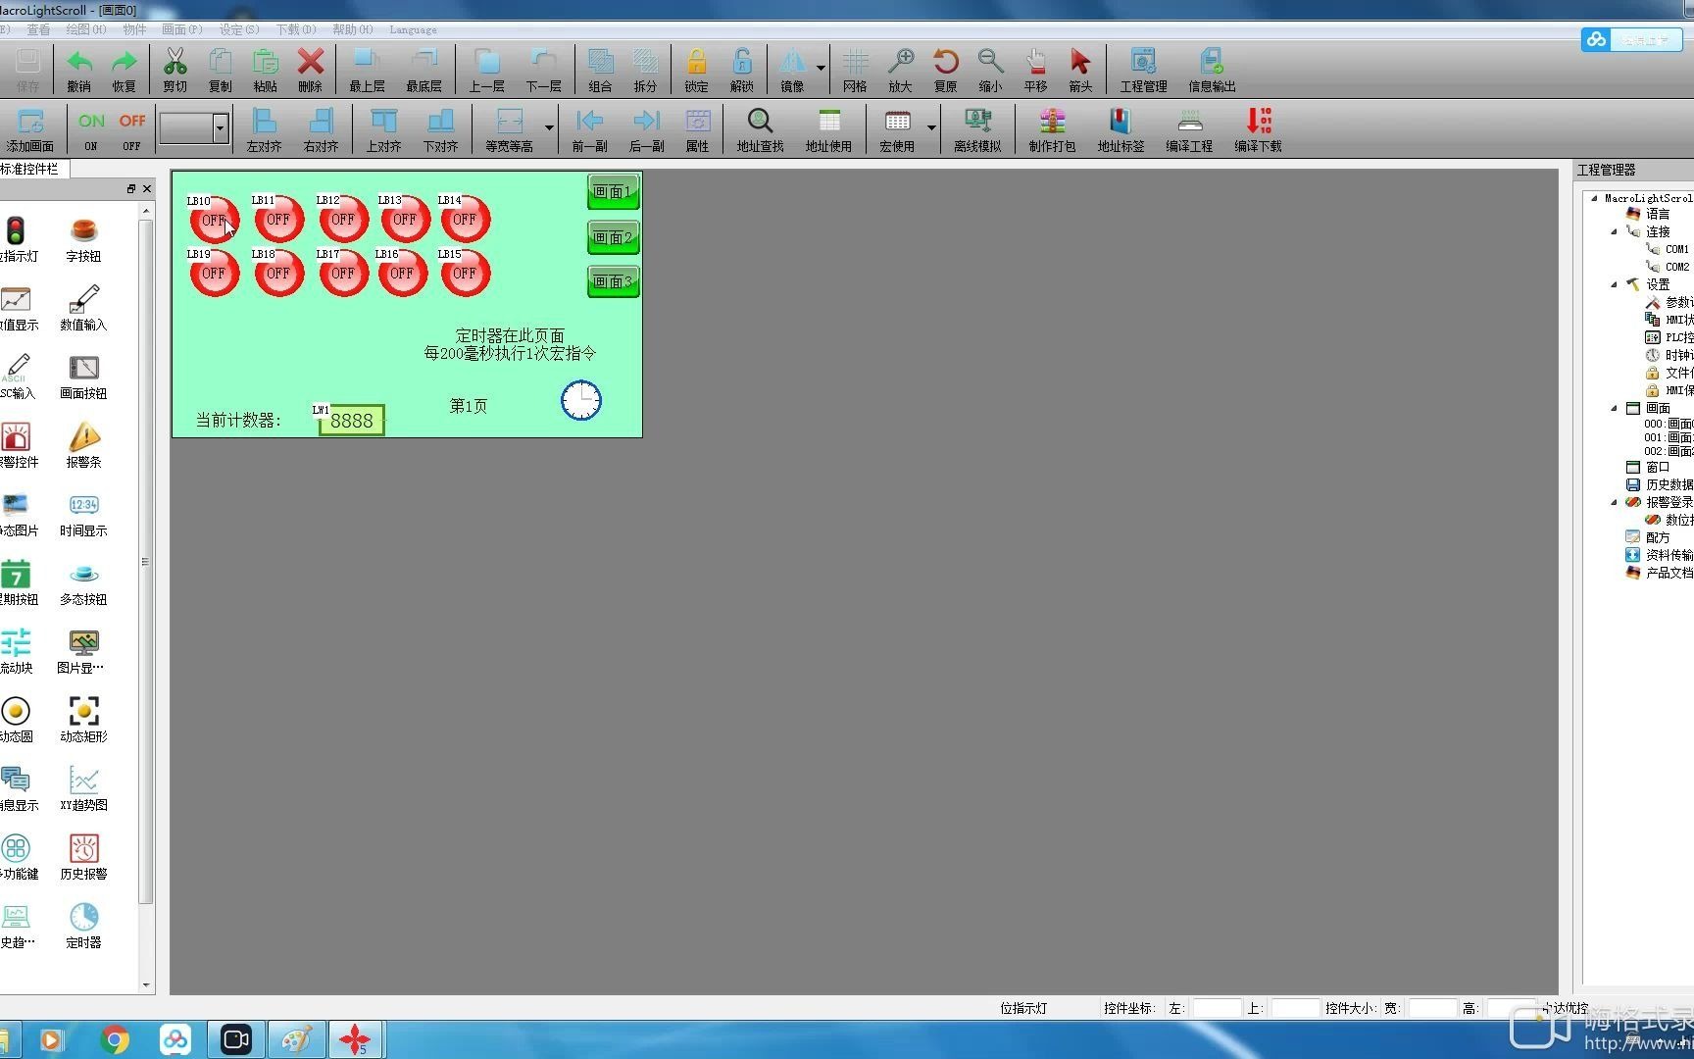
Task: Select the 平移 pan hand tool
Action: (1036, 70)
